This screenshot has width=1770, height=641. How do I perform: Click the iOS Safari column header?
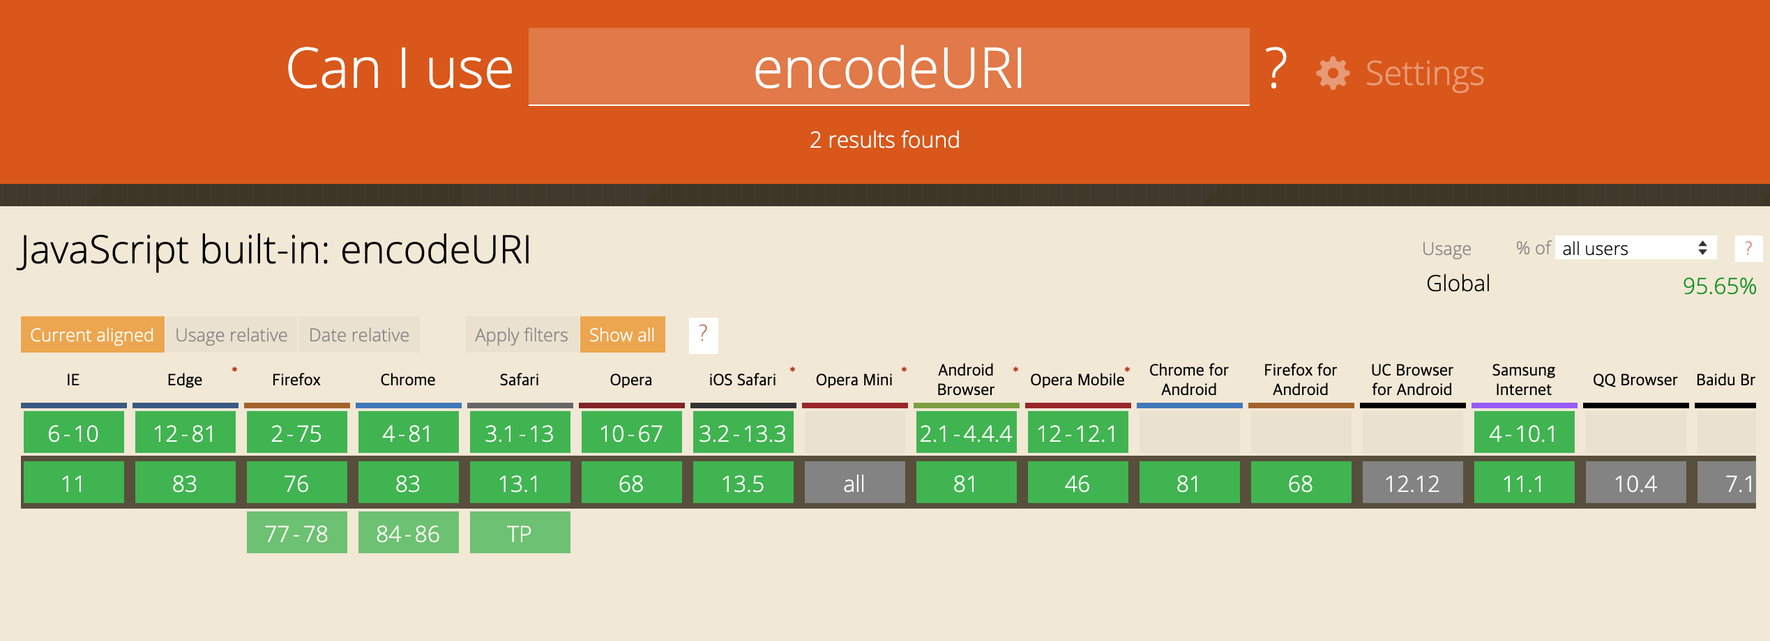pyautogui.click(x=743, y=380)
